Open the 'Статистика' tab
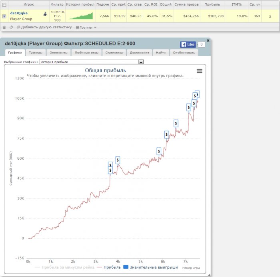280x277 pixels. tap(114, 53)
